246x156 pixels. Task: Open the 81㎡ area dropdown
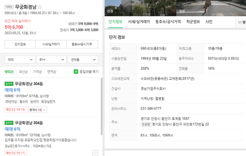click(52, 60)
